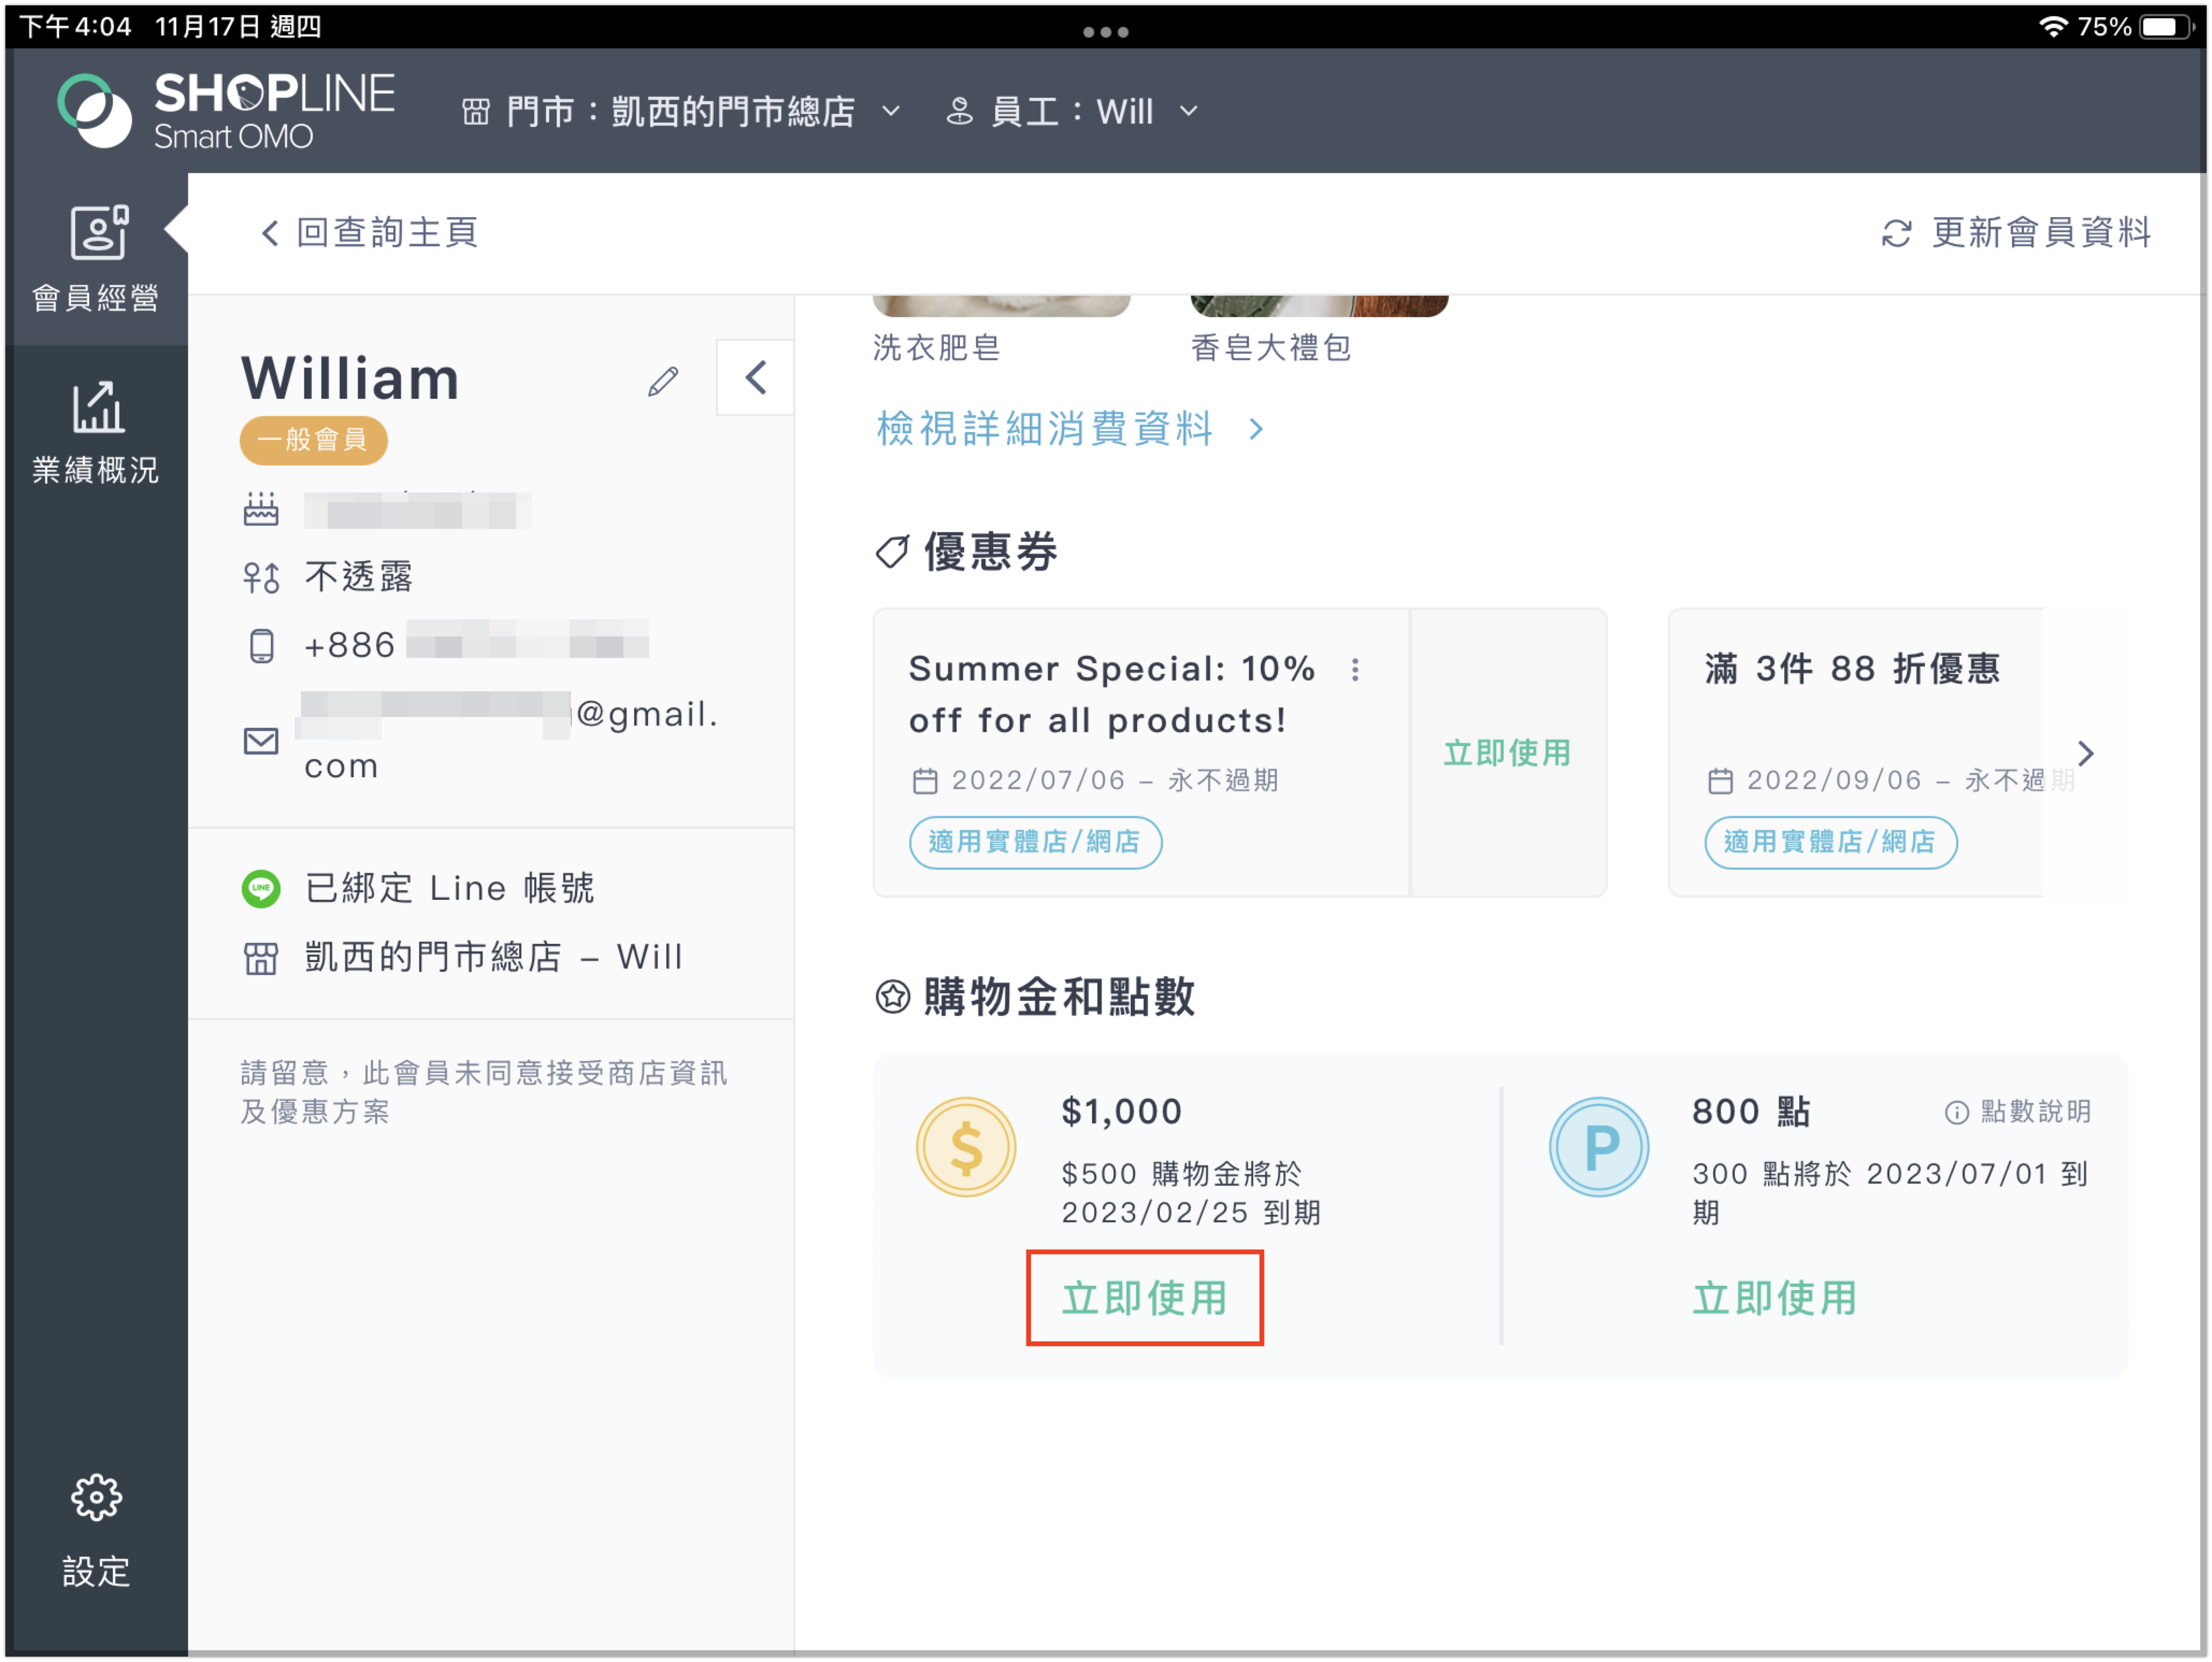Screen dimensions: 2212x1662
Task: Click the gender icon beside 不透露
Action: [x=261, y=577]
